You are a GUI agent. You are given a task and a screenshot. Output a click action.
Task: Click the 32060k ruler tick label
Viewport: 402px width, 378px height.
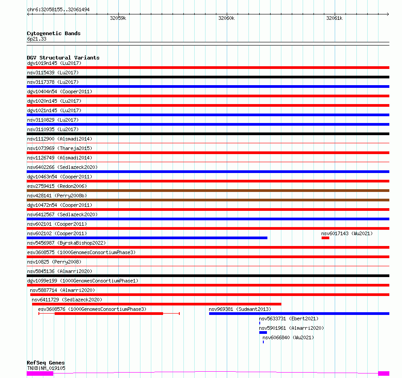(226, 18)
